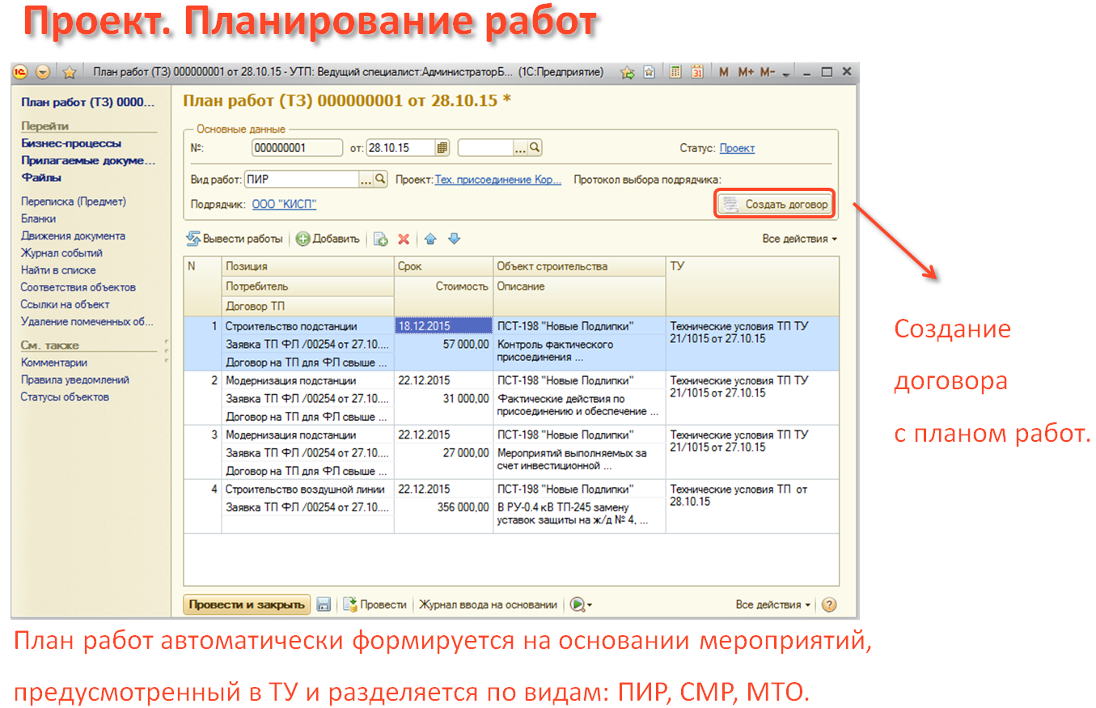This screenshot has width=1096, height=708.
Task: Click the copy row icon
Action: point(381,240)
